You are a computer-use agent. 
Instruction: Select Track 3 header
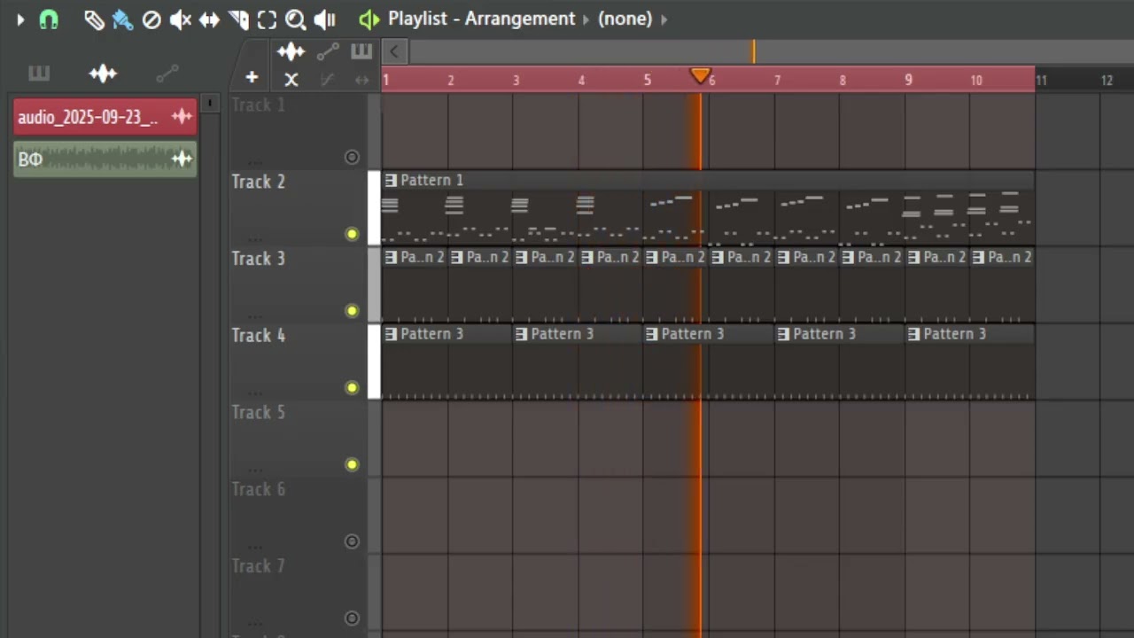(x=298, y=285)
